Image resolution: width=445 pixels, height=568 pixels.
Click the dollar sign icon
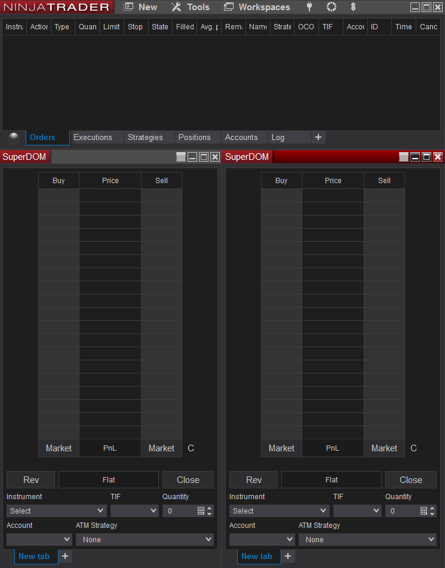pos(353,7)
